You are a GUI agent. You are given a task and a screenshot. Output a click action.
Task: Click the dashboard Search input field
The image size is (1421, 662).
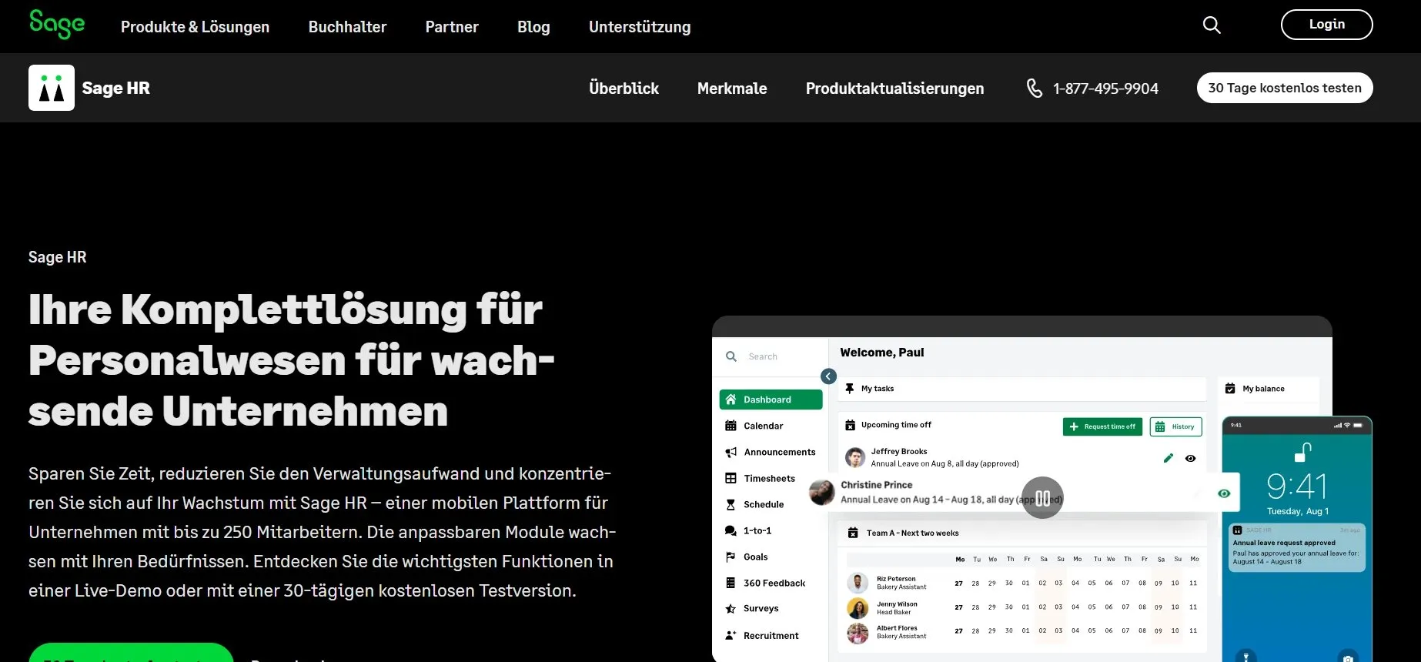[x=771, y=356]
